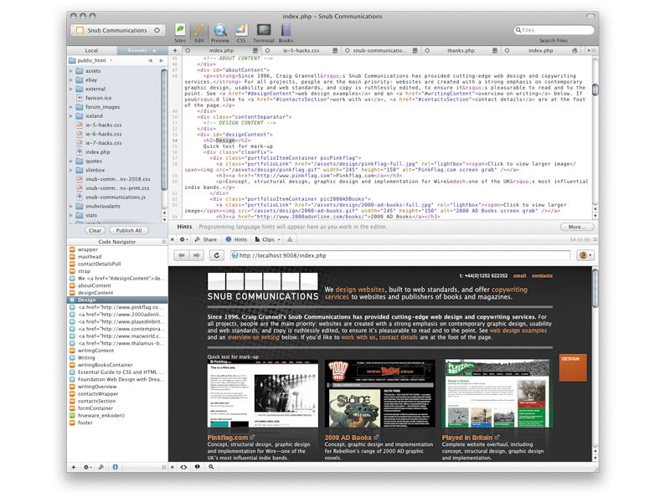Select index.php in the file list
Viewport: 670px width, 502px height.
point(97,152)
